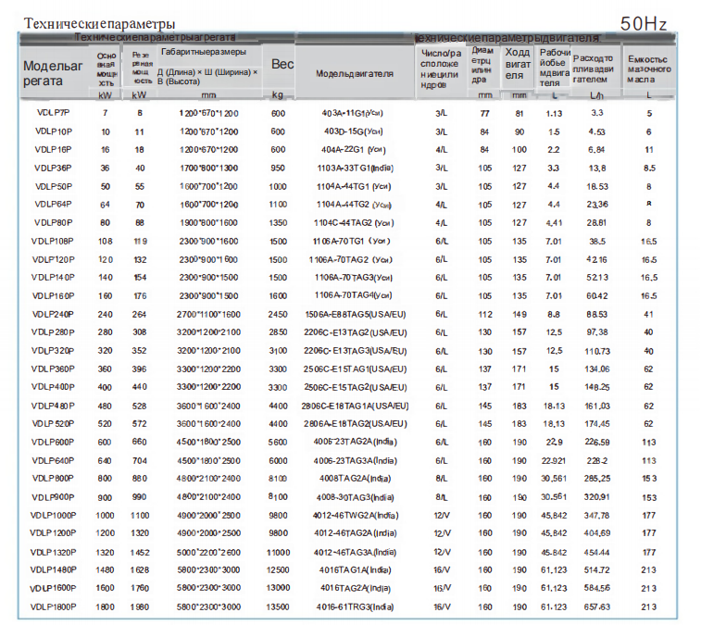This screenshot has height=625, width=701.
Task: Select the VDLP900P model name
Action: pos(53,497)
